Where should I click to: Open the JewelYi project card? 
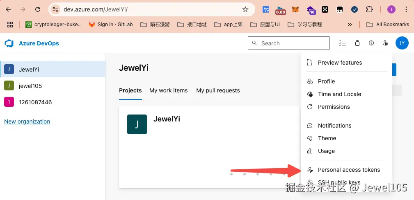(209, 147)
